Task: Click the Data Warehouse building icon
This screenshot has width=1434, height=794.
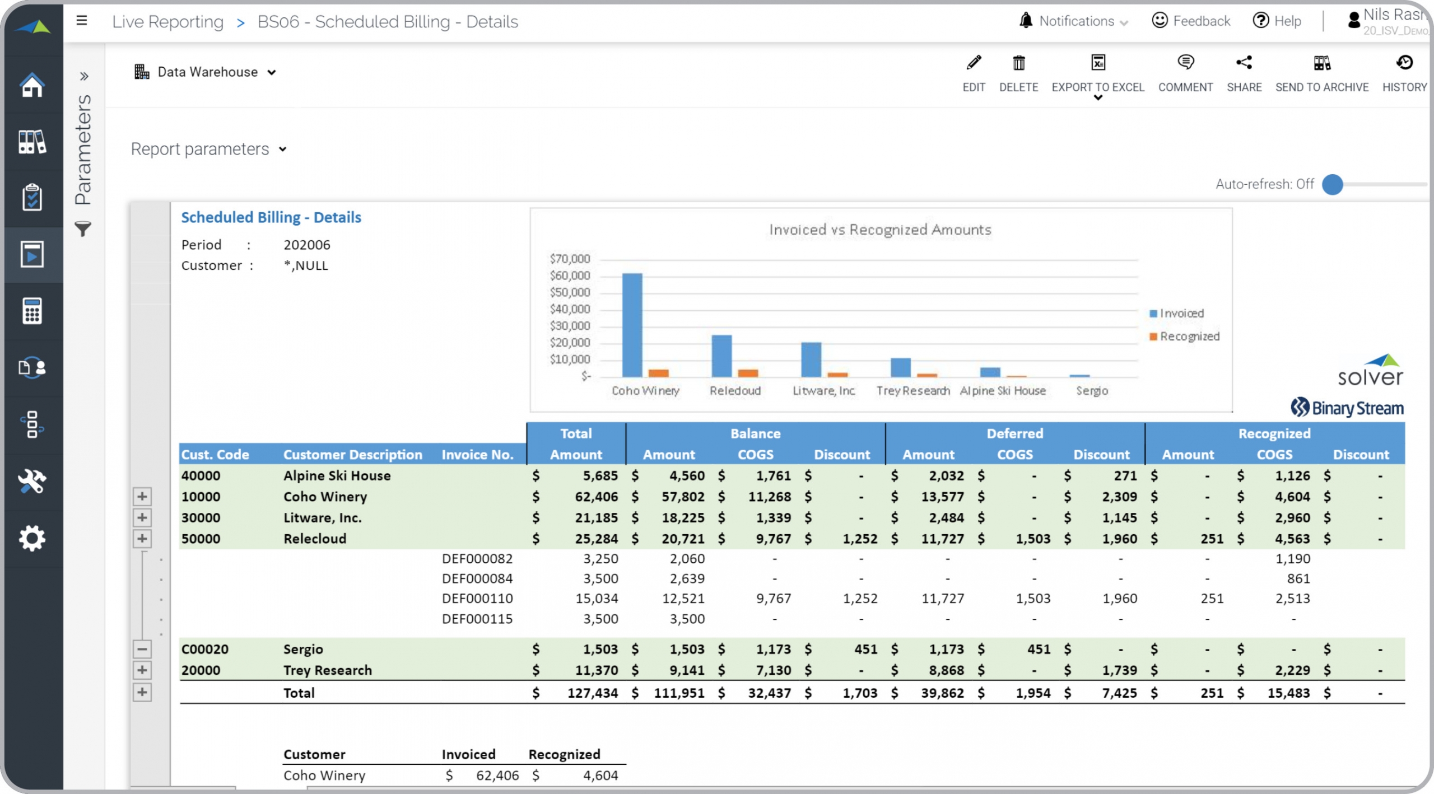Action: click(x=141, y=72)
